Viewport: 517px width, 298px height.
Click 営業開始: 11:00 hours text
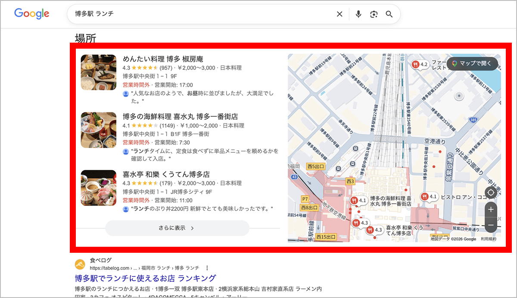tap(174, 201)
